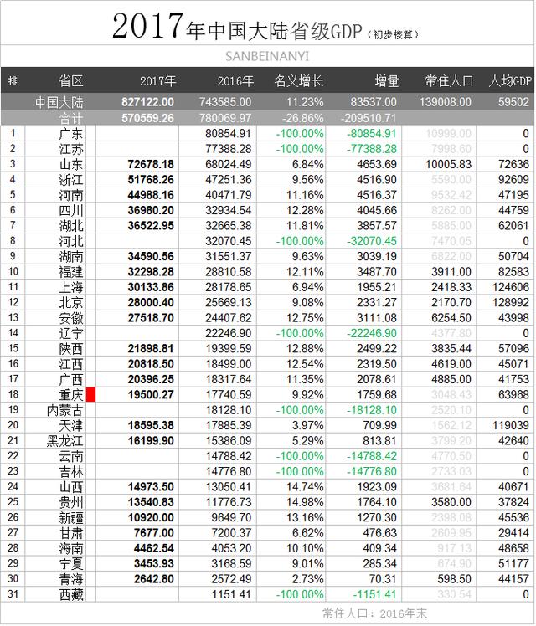Screen dimensions: 536x626
Task: Click the 570559.26 total cell
Action: click(x=147, y=118)
